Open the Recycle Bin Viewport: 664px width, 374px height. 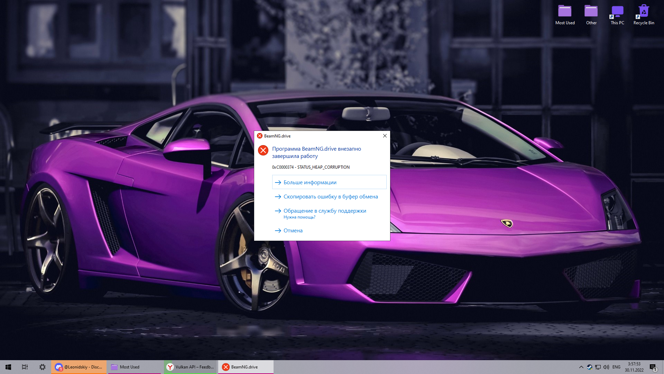click(644, 14)
